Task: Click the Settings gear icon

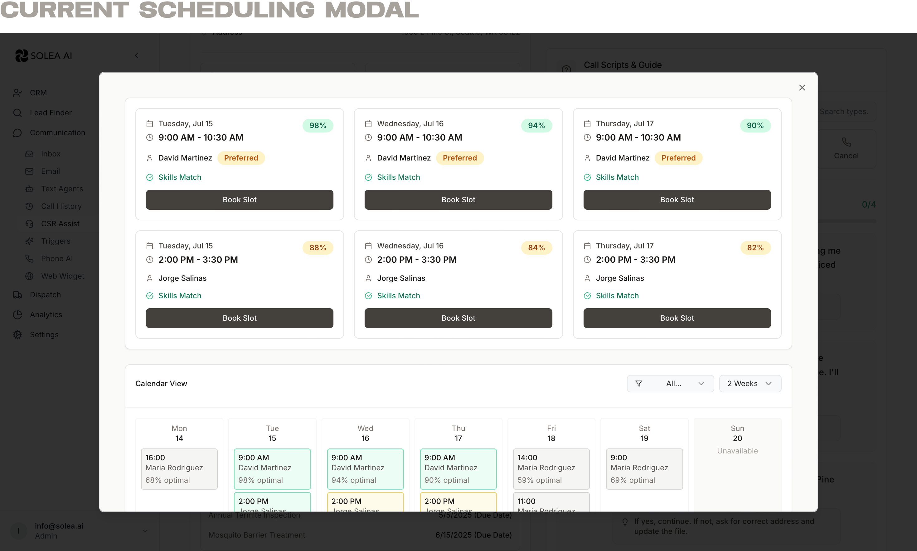Action: tap(17, 335)
